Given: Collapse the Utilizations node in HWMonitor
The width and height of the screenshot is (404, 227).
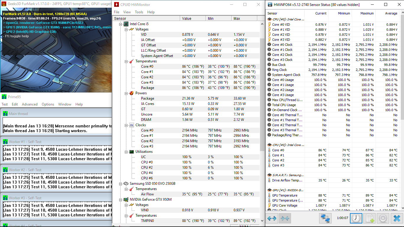Looking at the screenshot, I should coord(126,152).
